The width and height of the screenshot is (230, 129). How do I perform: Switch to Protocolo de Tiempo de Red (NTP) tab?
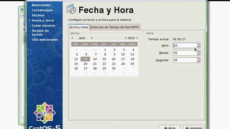point(115,27)
